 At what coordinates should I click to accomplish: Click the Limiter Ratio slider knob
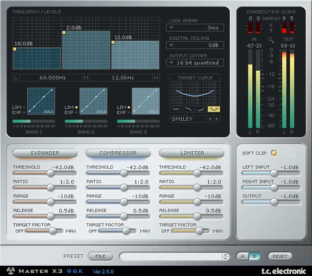click(x=197, y=187)
